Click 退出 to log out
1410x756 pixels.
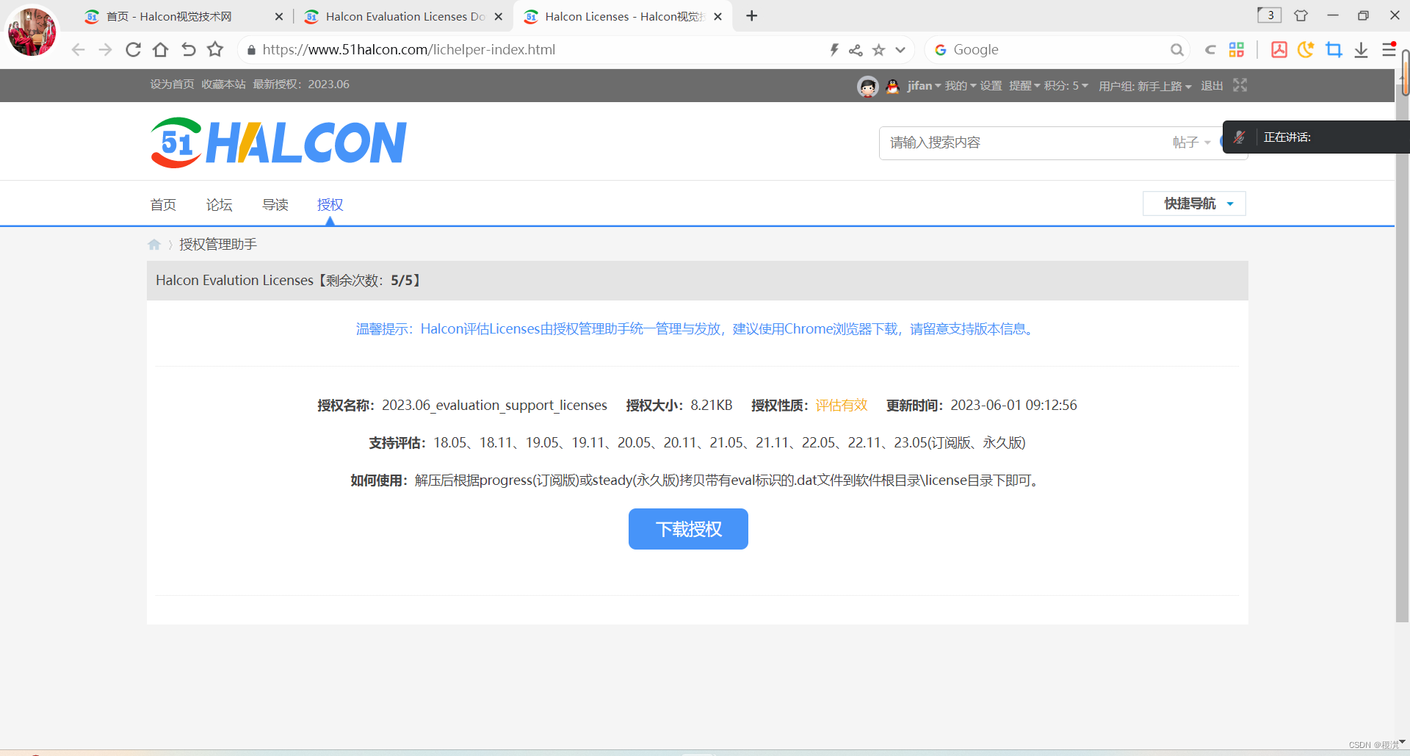coord(1212,86)
